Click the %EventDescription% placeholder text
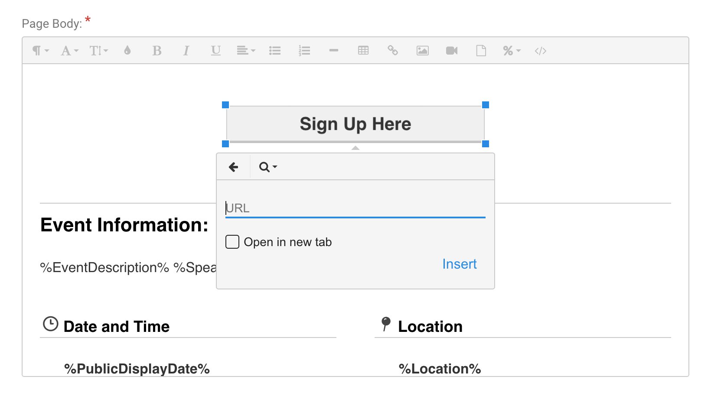Screen dimensions: 711x396 point(104,267)
